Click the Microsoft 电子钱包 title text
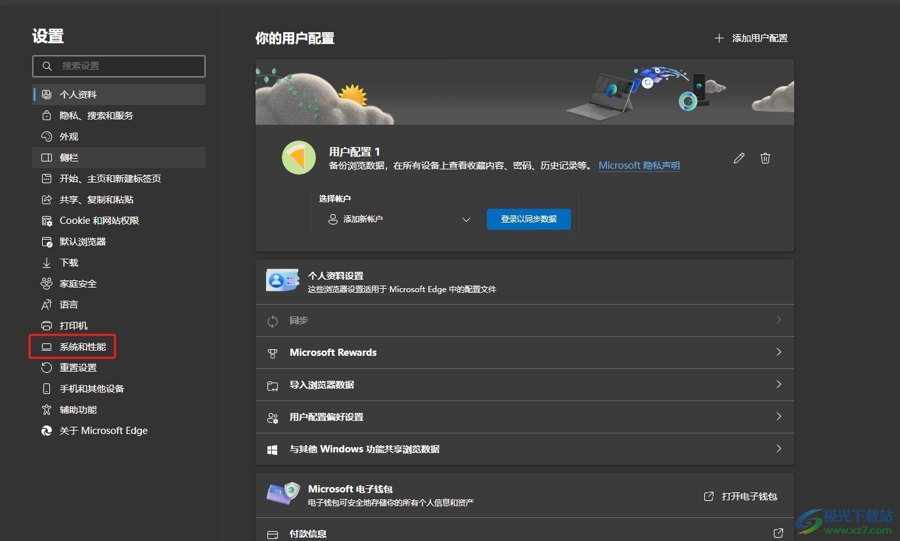The height and width of the screenshot is (541, 900). (351, 489)
